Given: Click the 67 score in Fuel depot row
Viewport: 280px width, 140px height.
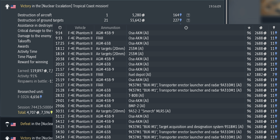Looking at the screenshot, I should click(x=249, y=74).
